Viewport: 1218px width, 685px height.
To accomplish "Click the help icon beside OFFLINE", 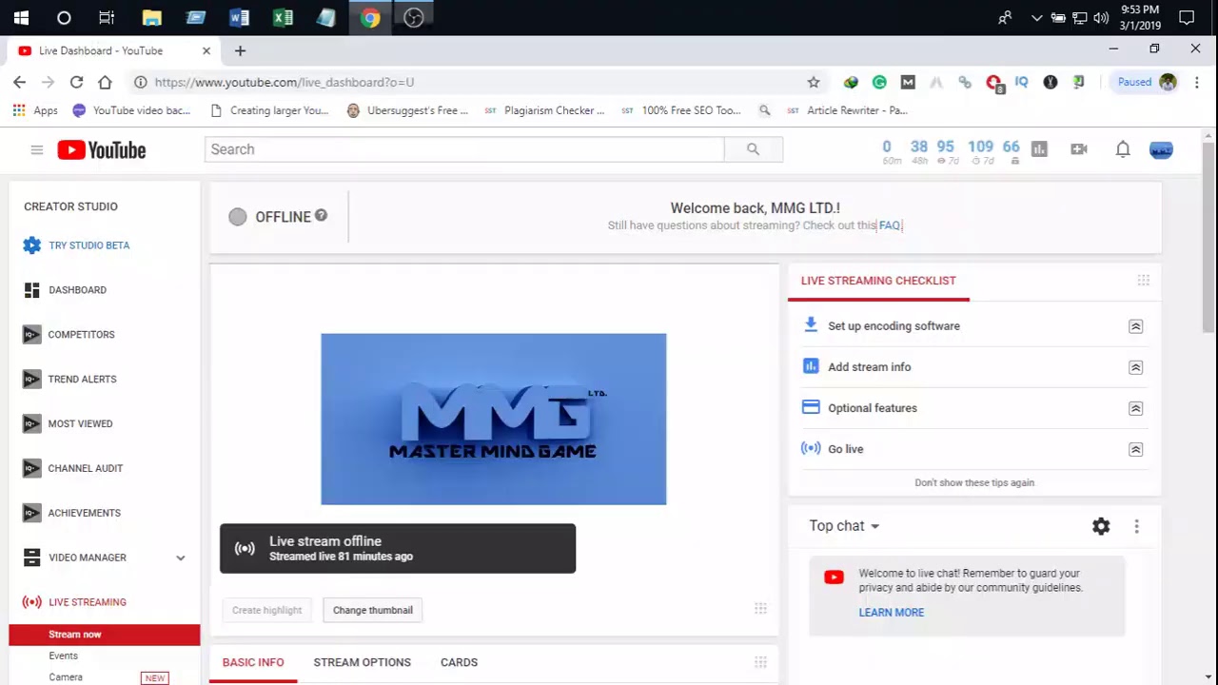I will point(321,216).
